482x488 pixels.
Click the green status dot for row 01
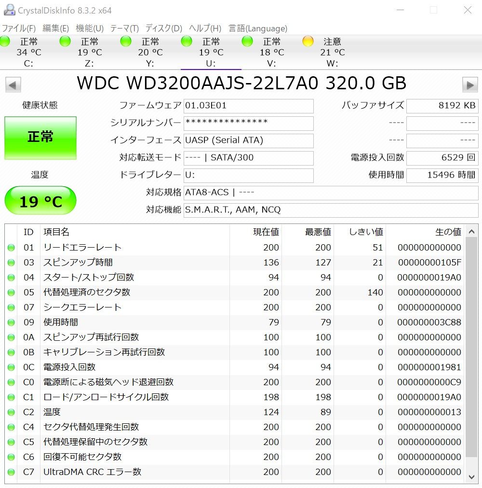11,248
